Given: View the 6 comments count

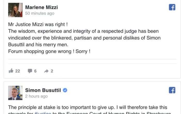Looking at the screenshot, I should pos(35,71).
